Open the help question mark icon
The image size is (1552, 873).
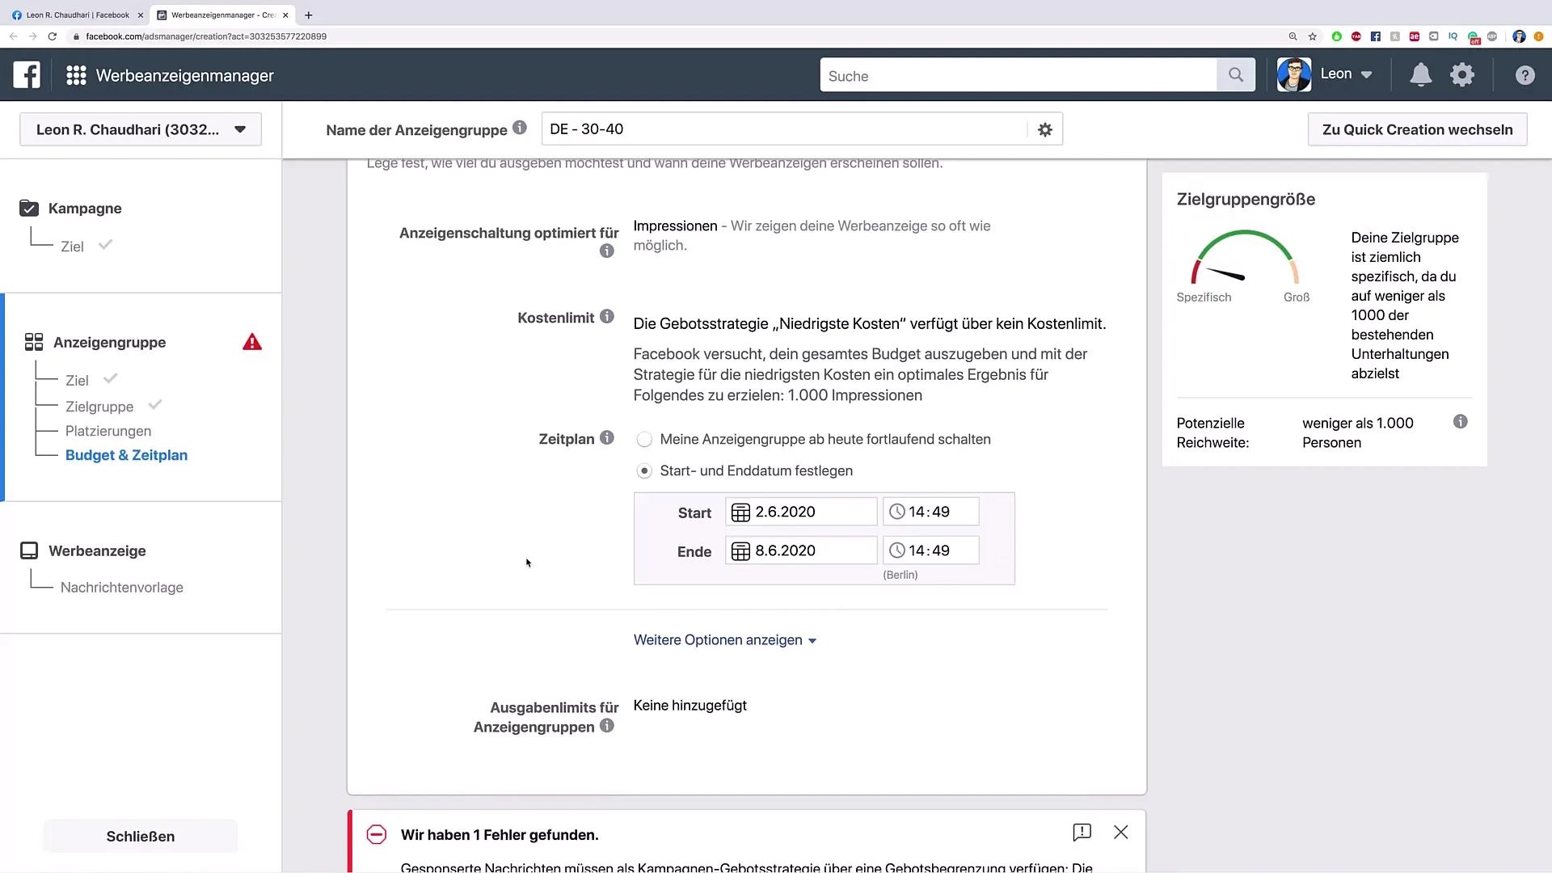[1525, 75]
